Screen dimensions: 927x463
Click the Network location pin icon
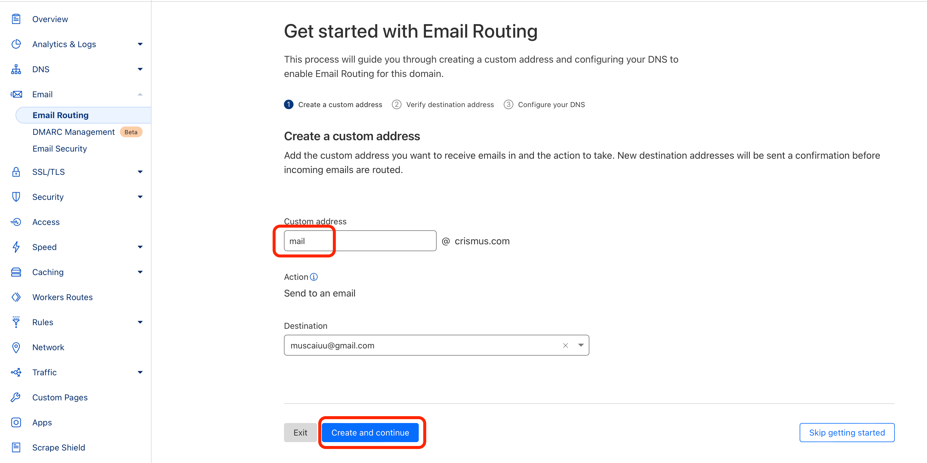click(x=16, y=348)
